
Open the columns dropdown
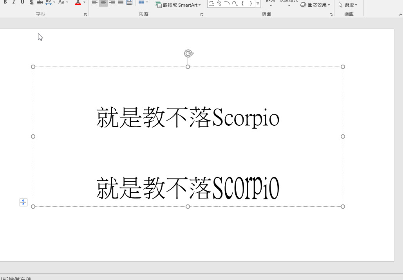143,2
